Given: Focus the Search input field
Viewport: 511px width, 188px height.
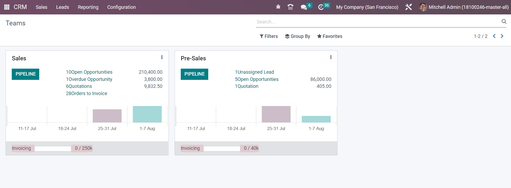Looking at the screenshot, I should coord(376,22).
